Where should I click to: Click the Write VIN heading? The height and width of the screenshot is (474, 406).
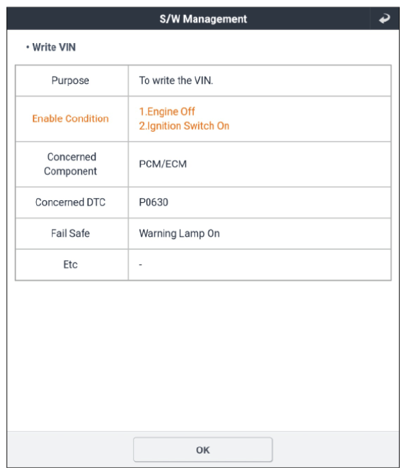click(x=54, y=47)
